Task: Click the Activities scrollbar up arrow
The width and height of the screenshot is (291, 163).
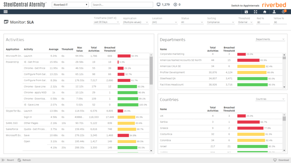Action: [x=151, y=55]
